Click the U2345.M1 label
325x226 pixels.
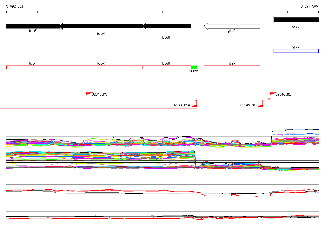tap(248, 105)
